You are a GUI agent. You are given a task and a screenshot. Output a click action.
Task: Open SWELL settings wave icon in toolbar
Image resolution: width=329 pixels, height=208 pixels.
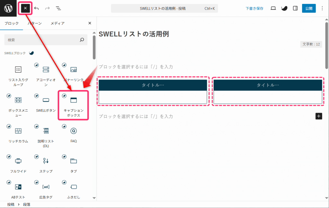tap(284, 8)
